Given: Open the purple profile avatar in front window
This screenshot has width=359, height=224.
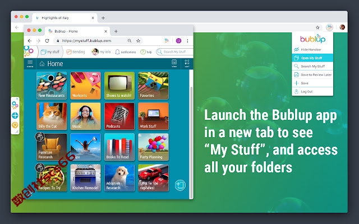Looking at the screenshot, I should pos(178,41).
